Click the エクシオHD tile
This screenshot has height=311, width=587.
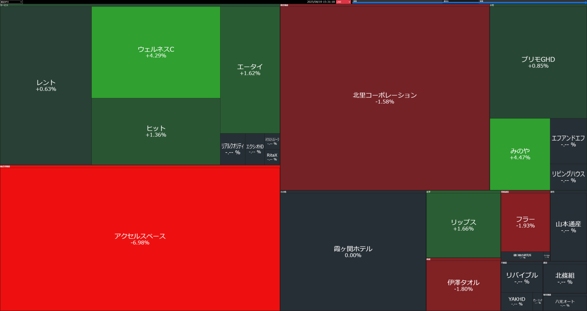(x=255, y=149)
